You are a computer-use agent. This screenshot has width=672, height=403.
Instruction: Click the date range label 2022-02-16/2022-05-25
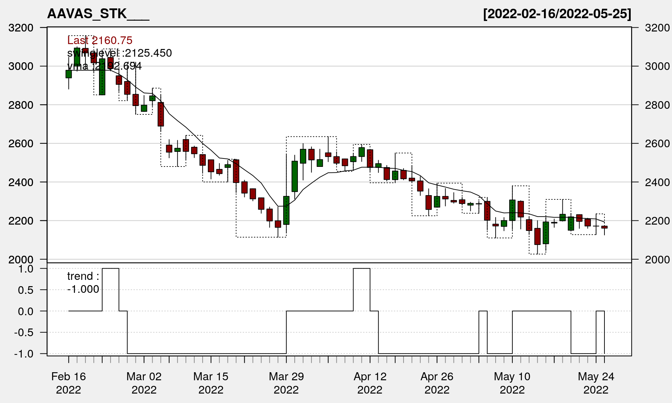(557, 14)
